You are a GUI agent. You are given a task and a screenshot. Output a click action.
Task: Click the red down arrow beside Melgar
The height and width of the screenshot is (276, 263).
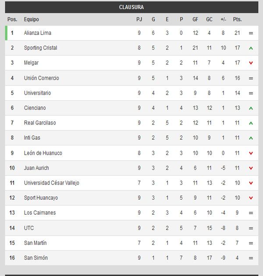point(251,63)
